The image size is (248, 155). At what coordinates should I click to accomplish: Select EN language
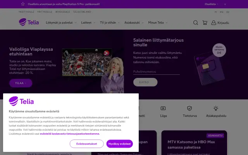tap(222, 12)
